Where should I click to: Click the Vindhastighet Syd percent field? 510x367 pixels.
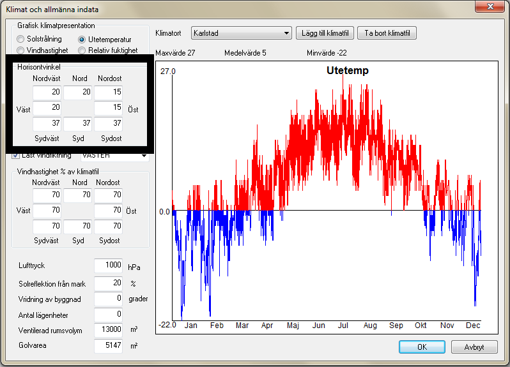coord(77,227)
